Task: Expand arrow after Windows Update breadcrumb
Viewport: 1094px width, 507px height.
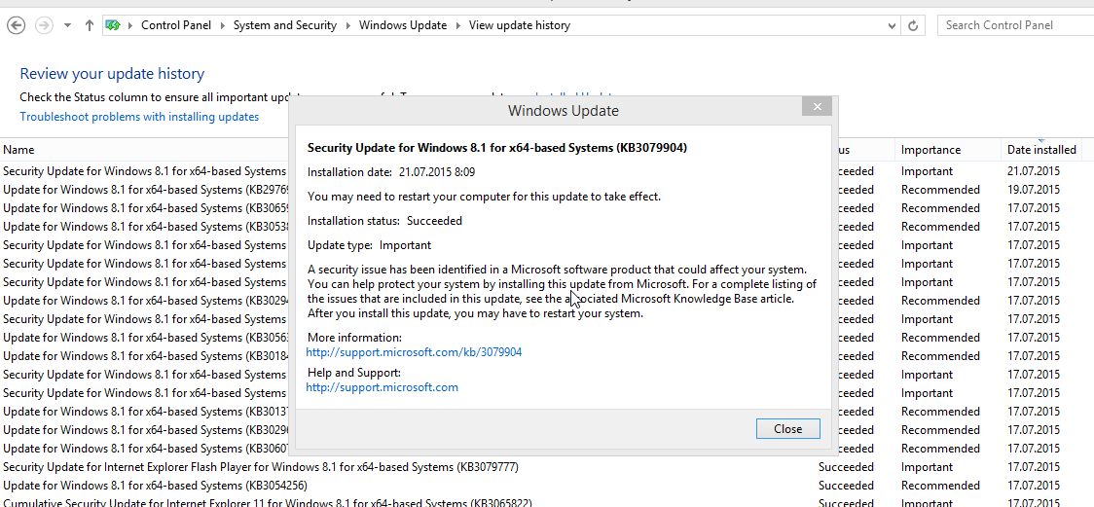Action: 457,26
